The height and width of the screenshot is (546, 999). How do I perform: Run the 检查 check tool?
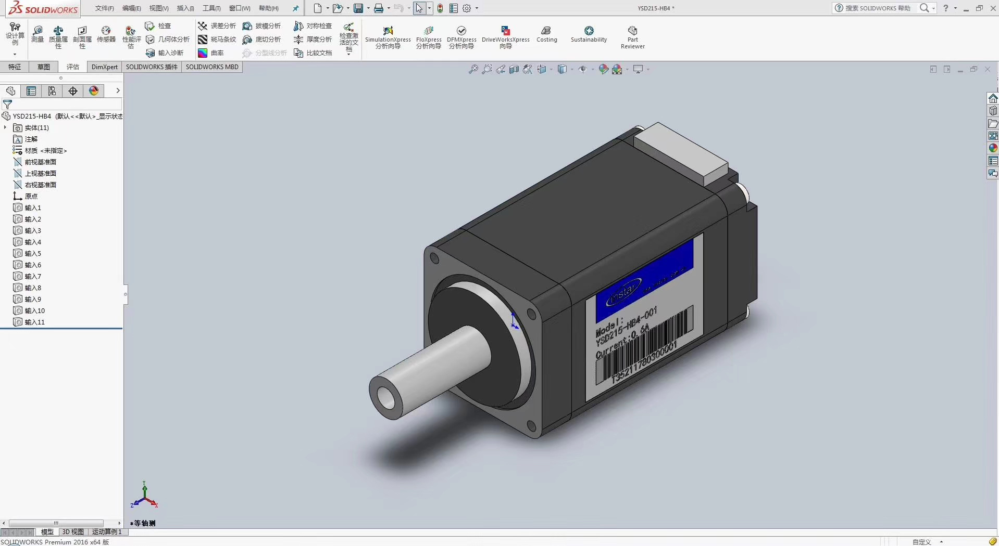(158, 26)
